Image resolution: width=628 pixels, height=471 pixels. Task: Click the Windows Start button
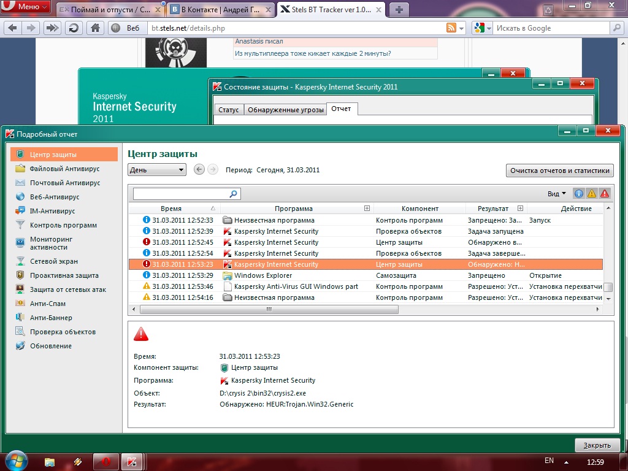(x=16, y=460)
